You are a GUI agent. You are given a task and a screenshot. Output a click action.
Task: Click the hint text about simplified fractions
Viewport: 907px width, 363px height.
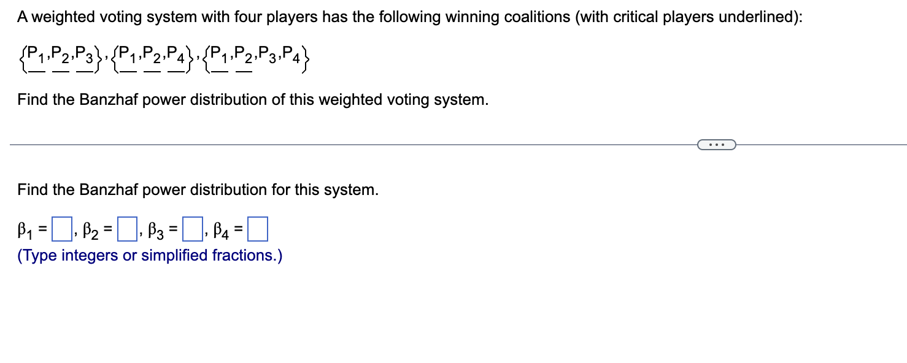click(150, 255)
